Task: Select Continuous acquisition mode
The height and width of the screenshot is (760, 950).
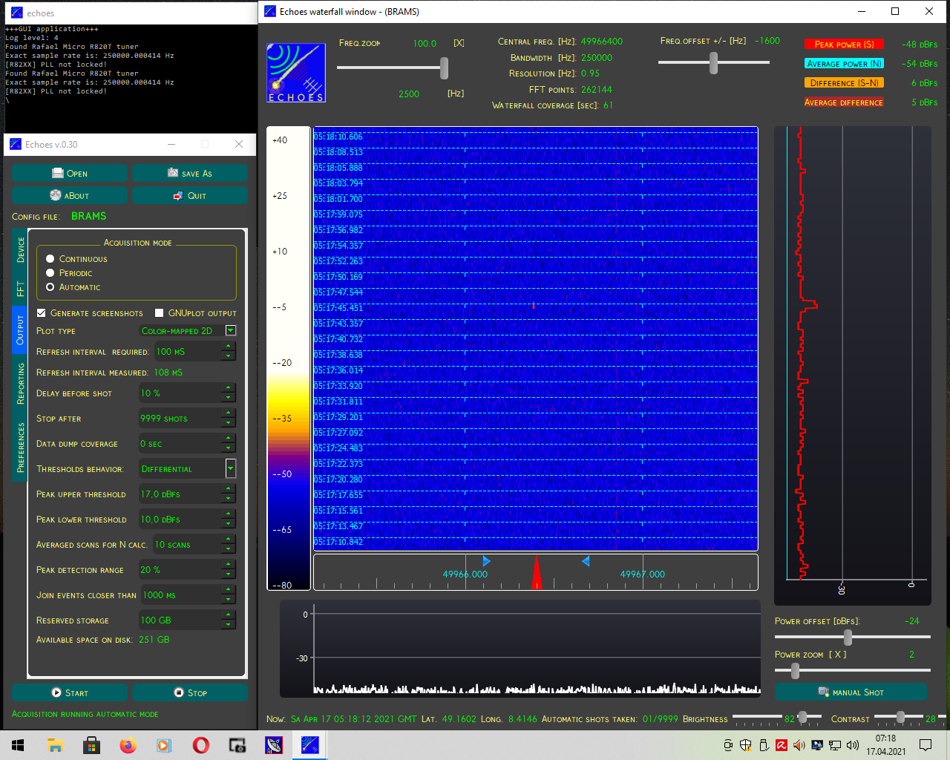Action: click(50, 259)
